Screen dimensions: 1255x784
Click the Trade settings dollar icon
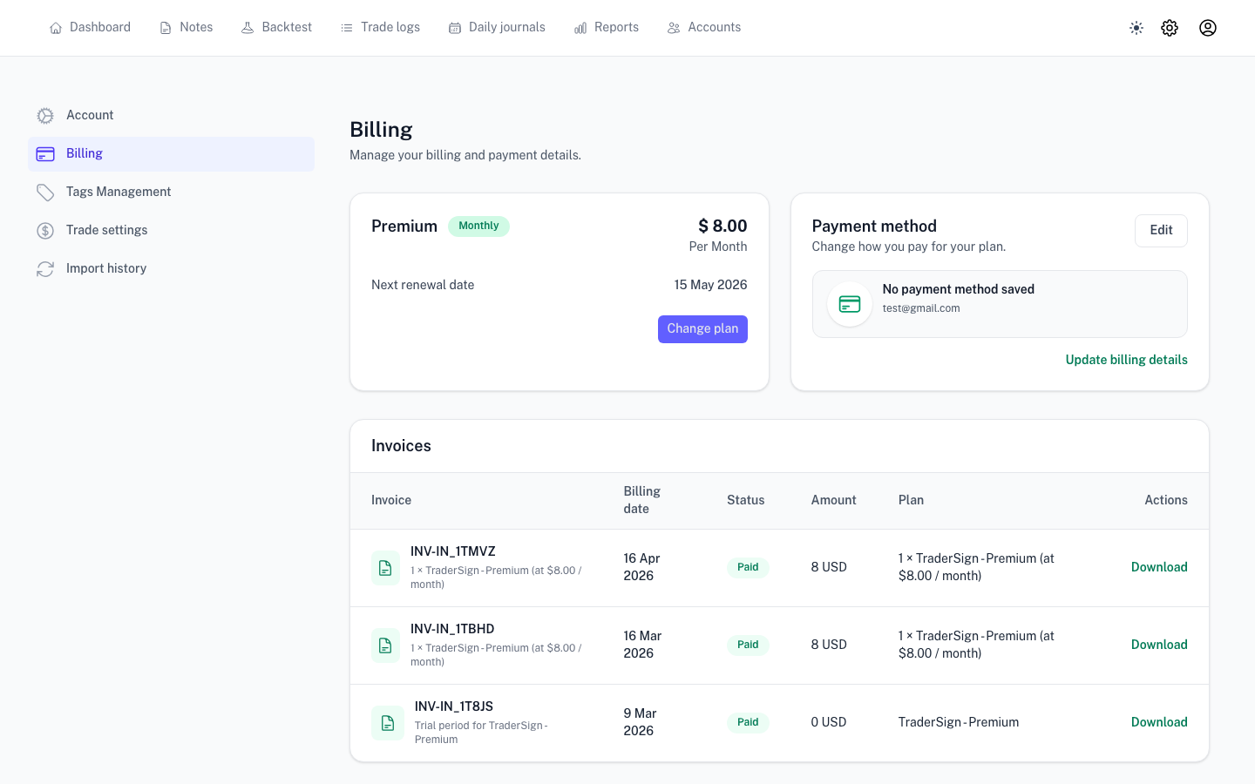click(x=45, y=230)
